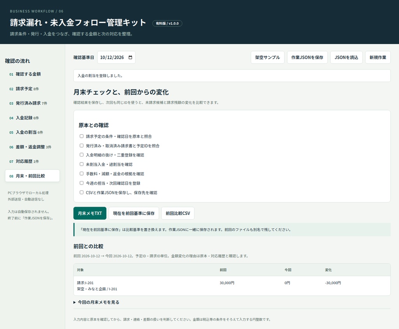Switch to 04 入金記録 6件
This screenshot has height=329, width=399.
click(x=32, y=118)
